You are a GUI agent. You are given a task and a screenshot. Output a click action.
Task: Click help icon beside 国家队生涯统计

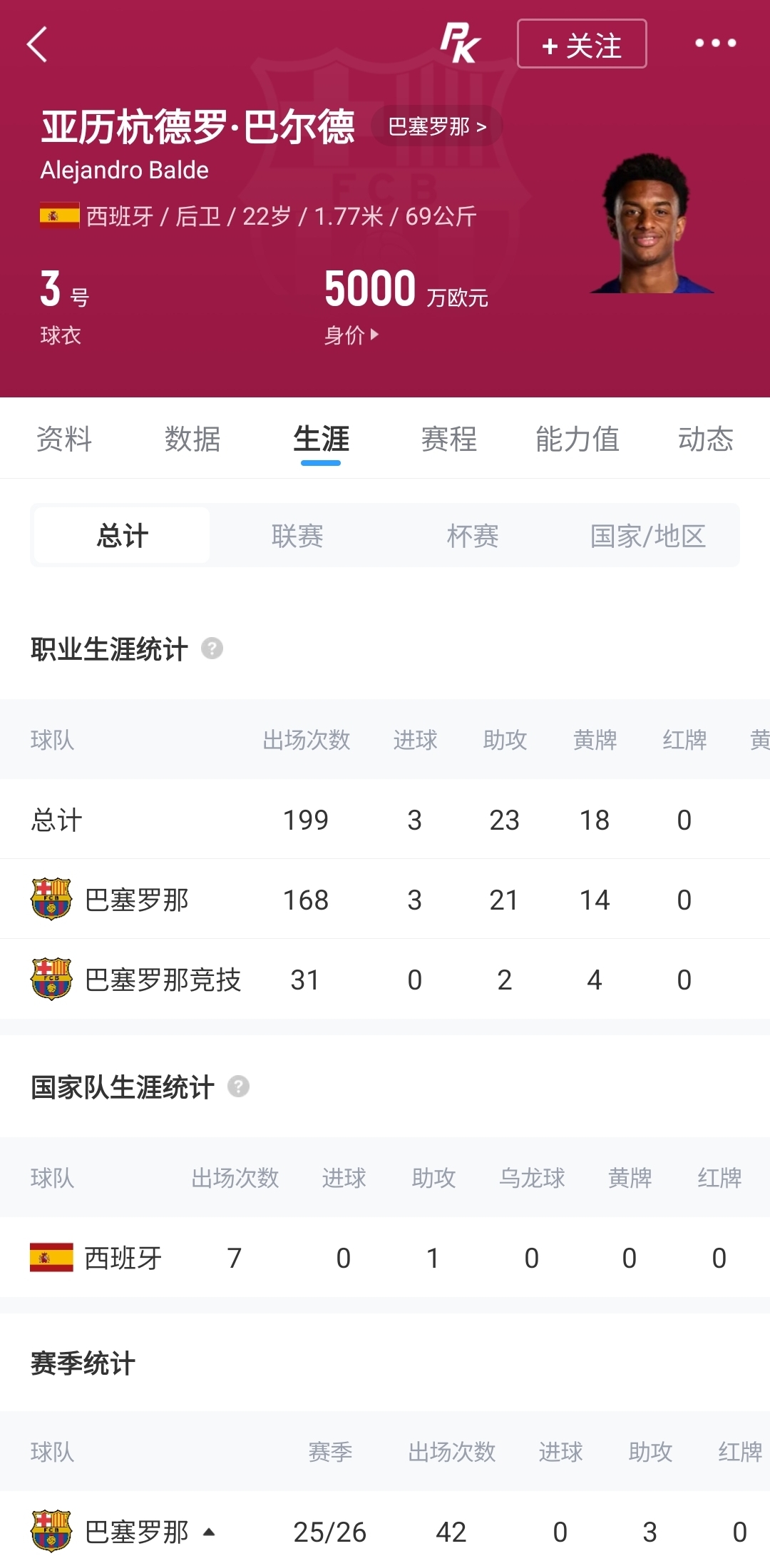(x=238, y=1087)
